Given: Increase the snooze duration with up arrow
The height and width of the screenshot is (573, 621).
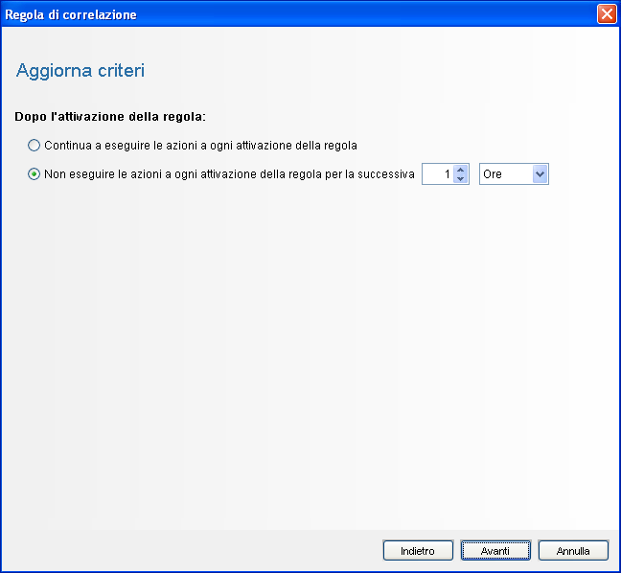Looking at the screenshot, I should click(460, 170).
